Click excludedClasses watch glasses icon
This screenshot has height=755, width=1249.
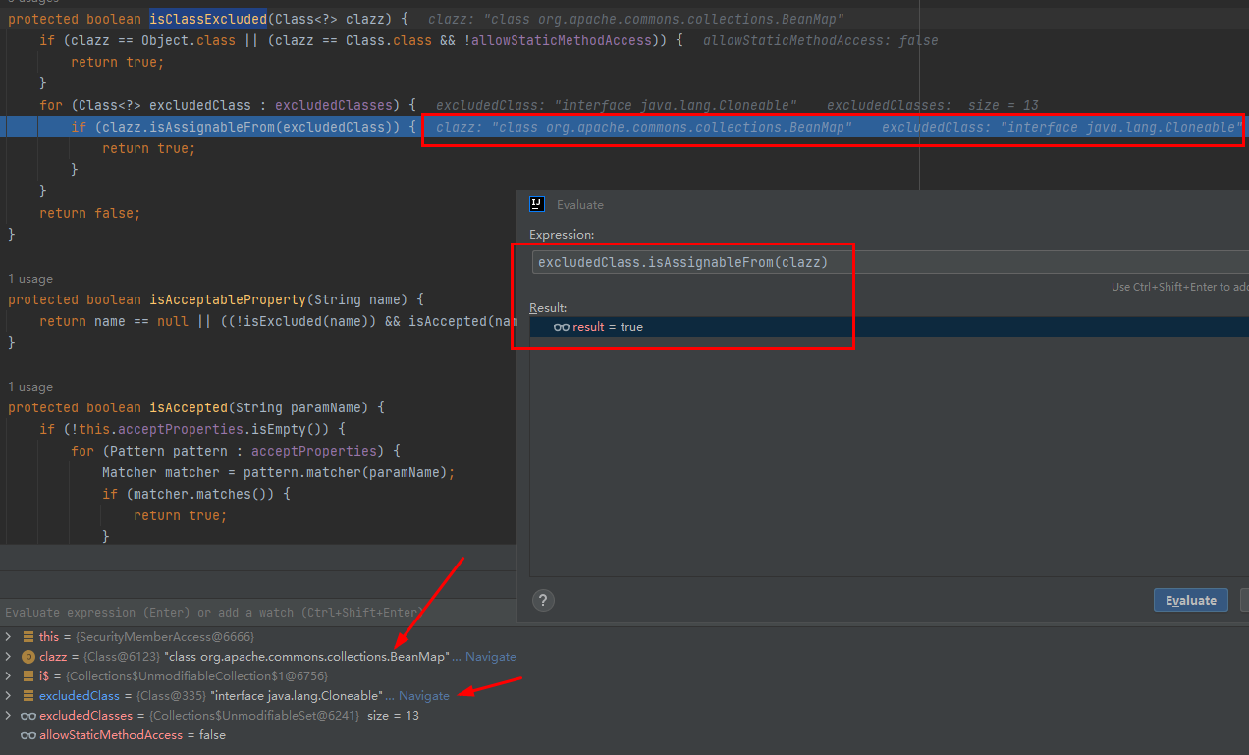[x=27, y=716]
